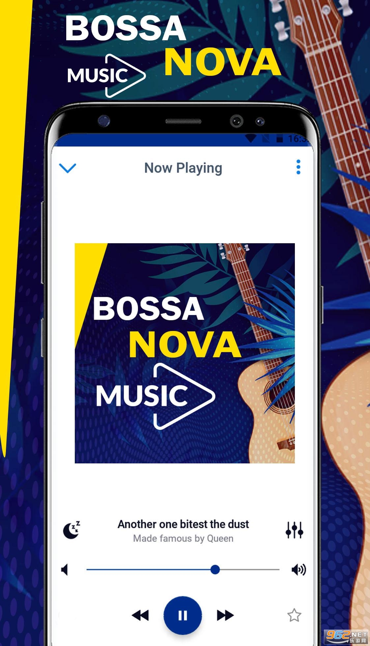
Task: Click the 962.NET watermark logo
Action: pos(347,636)
